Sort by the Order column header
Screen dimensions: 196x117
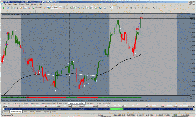[x=11, y=107]
